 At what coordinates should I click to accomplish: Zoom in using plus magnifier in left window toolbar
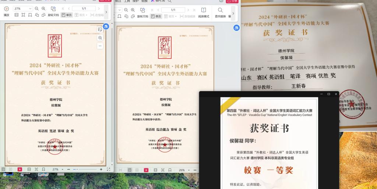coord(43,9)
